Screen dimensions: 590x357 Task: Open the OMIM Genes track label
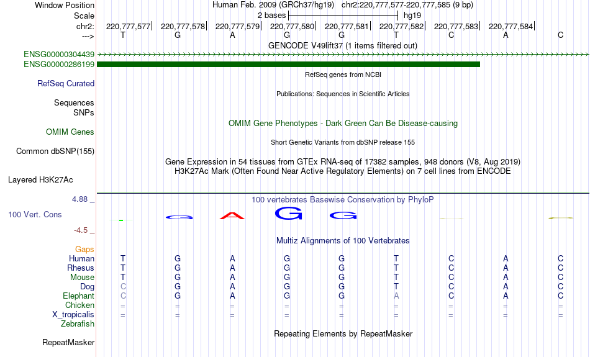pyautogui.click(x=70, y=132)
